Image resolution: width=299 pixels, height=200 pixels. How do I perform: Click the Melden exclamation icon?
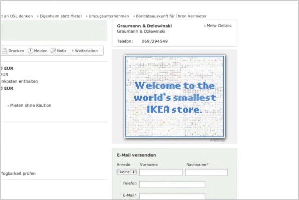(30, 51)
